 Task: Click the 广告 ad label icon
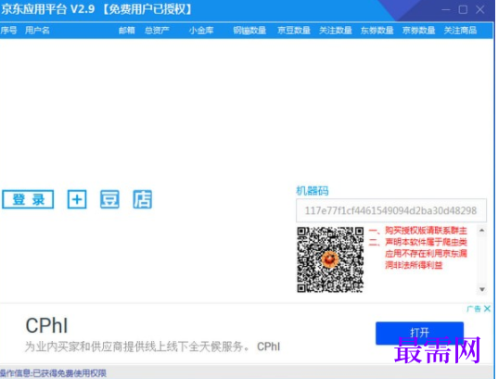pos(474,309)
